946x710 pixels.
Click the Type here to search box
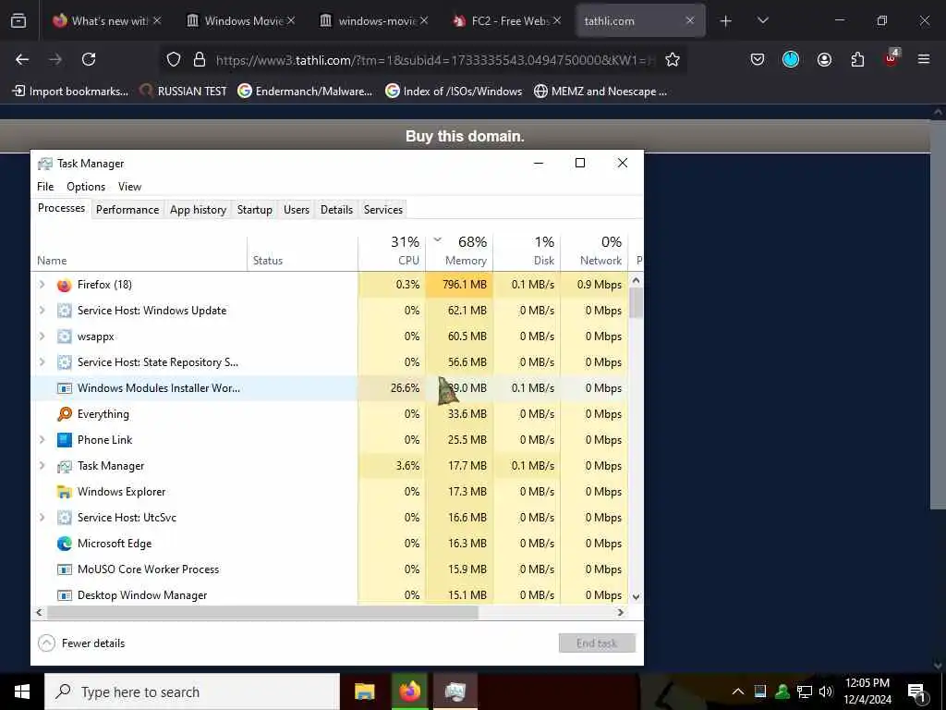192,692
